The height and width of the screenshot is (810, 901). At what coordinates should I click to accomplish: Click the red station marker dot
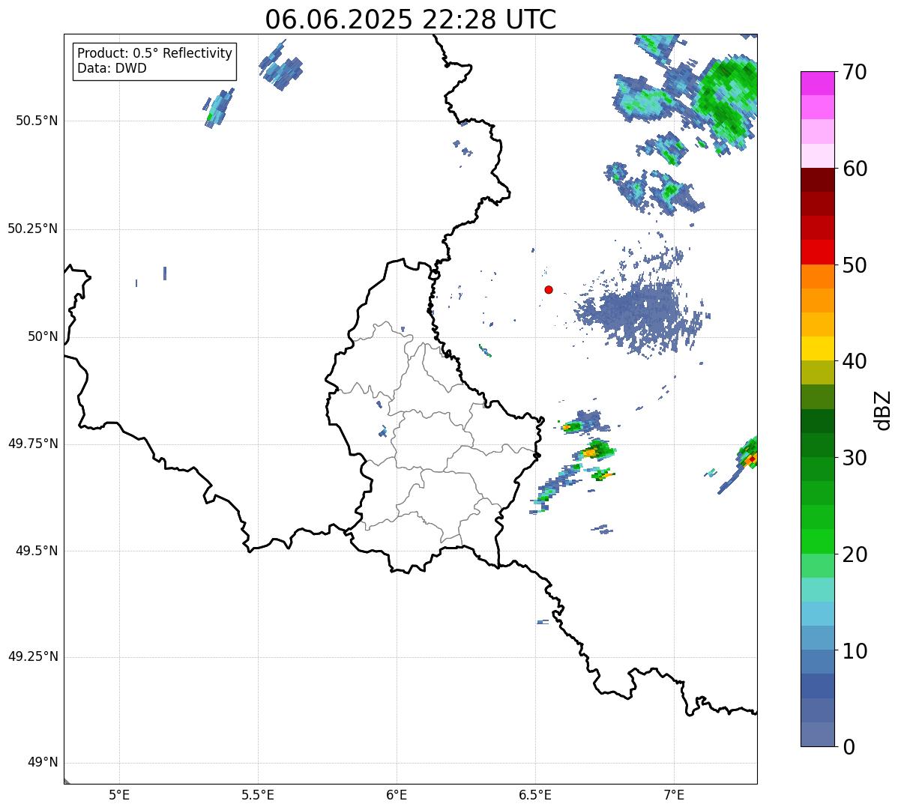coord(549,289)
